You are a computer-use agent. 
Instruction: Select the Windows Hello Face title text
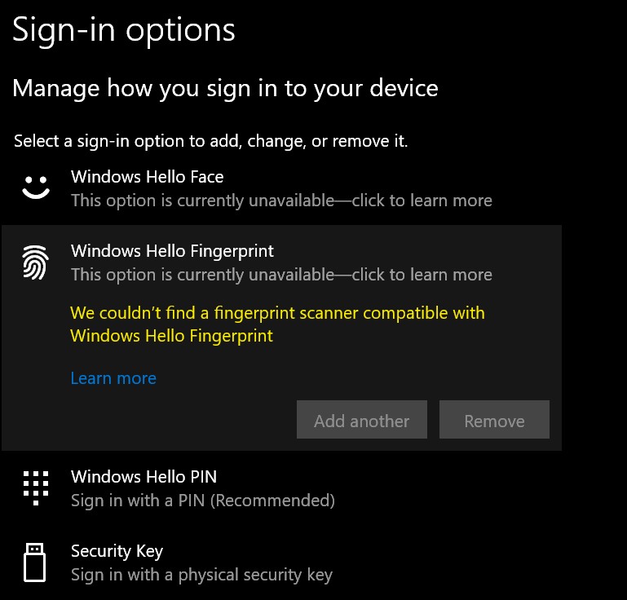pyautogui.click(x=147, y=177)
